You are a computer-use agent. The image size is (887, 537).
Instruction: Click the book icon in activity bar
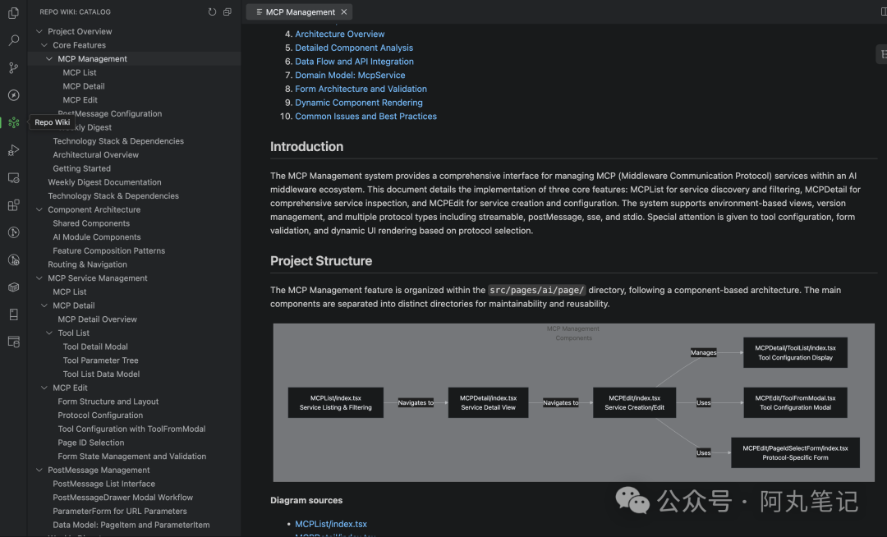click(x=14, y=314)
